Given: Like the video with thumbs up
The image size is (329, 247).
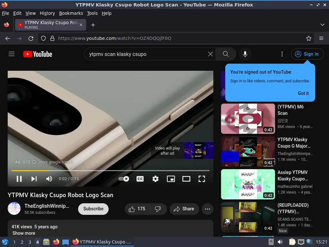Looking at the screenshot, I should (x=138, y=209).
